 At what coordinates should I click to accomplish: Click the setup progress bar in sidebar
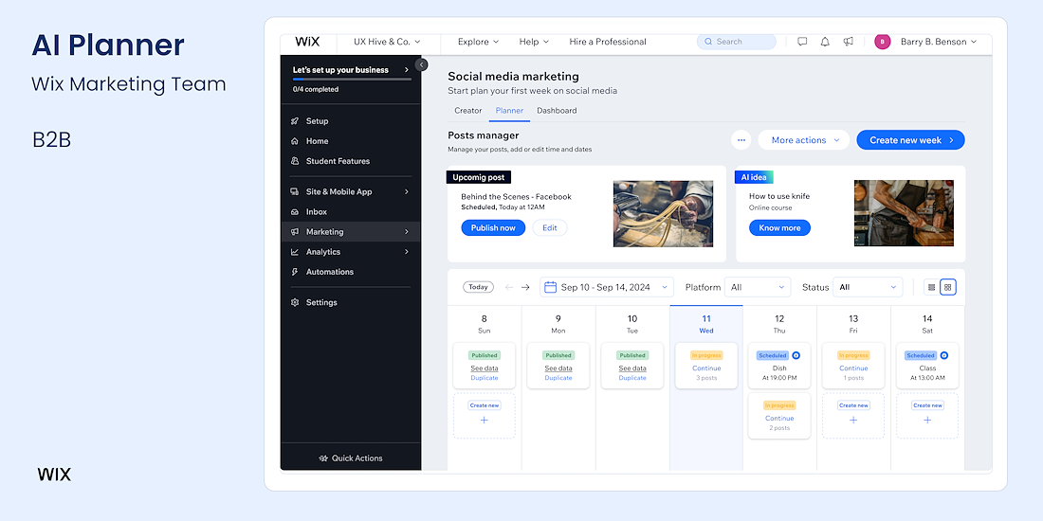pos(351,80)
